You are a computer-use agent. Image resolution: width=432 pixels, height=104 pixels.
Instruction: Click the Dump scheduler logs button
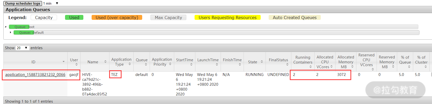[23, 3]
